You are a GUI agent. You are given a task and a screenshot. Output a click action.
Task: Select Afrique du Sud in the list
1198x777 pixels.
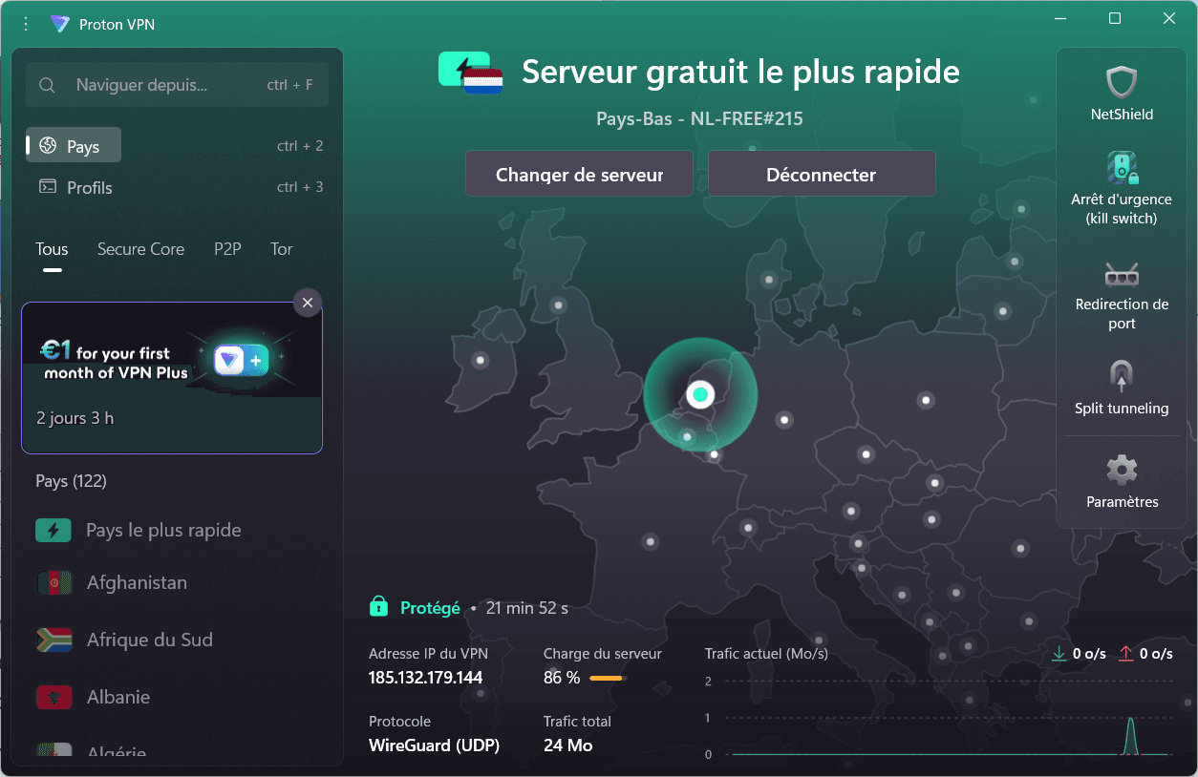point(177,640)
